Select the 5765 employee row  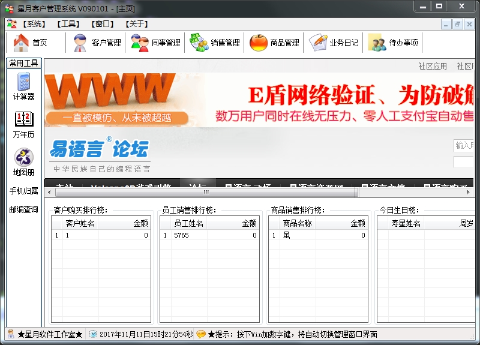[209, 235]
